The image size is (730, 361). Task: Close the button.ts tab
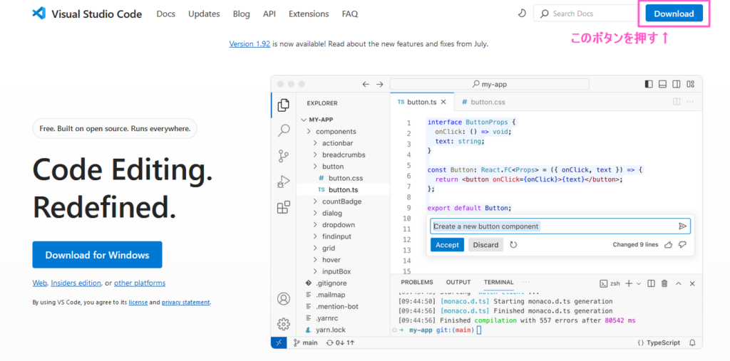click(443, 102)
